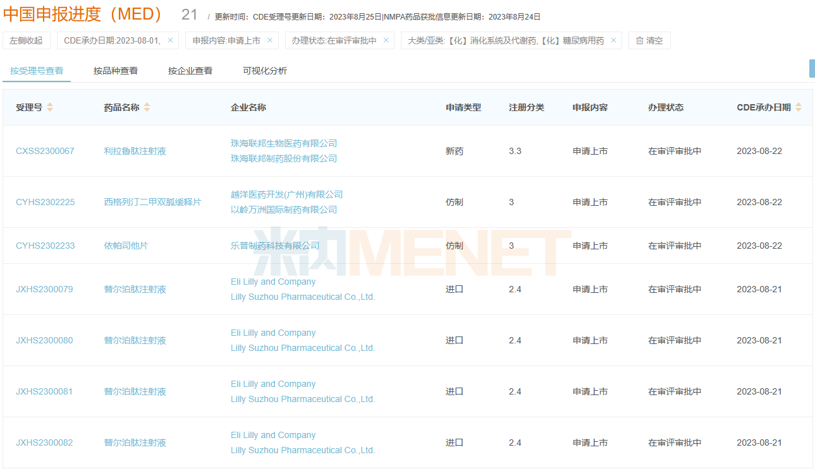Open acceptance number CYHS2302225
This screenshot has height=469, width=815.
point(45,202)
